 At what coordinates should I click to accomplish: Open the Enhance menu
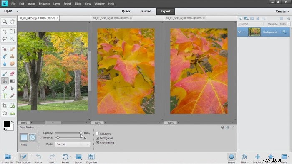pos(44,4)
